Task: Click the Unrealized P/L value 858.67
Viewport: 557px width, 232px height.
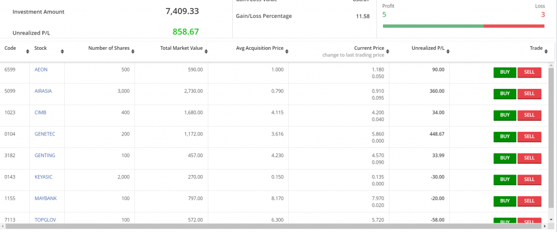Action: click(186, 31)
